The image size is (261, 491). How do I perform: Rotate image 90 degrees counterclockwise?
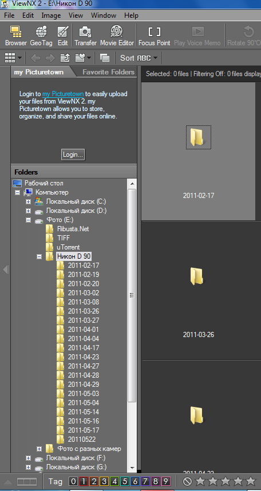click(244, 36)
